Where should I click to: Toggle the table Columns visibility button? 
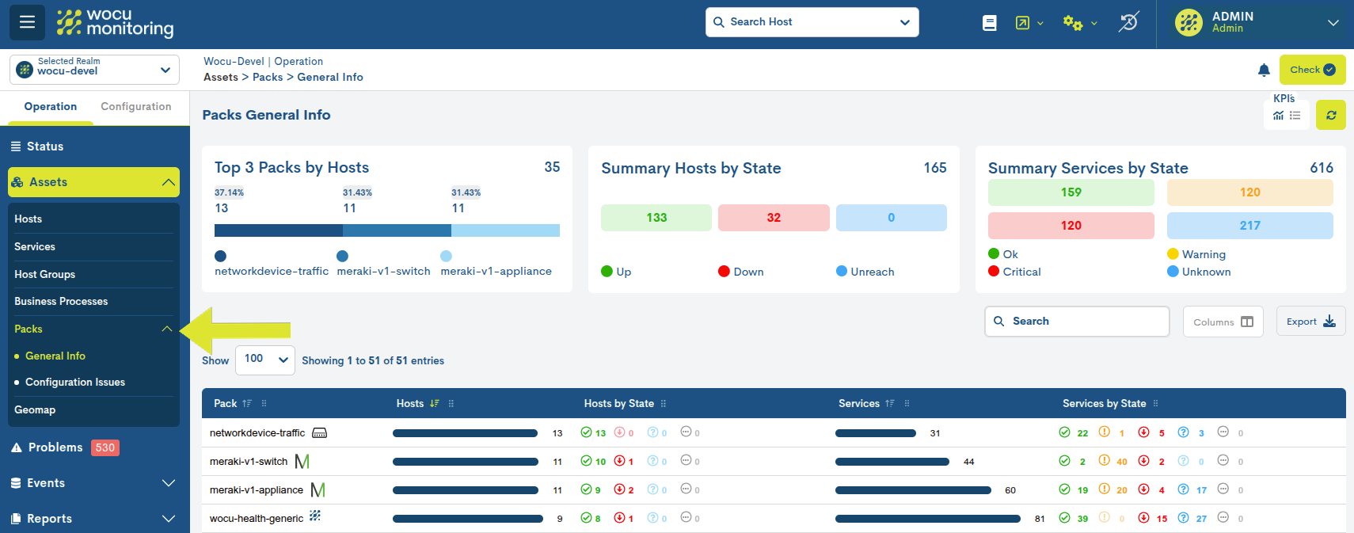click(1223, 322)
